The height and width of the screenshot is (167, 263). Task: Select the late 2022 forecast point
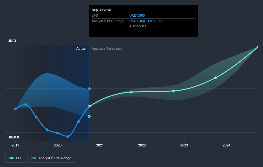point(174,91)
